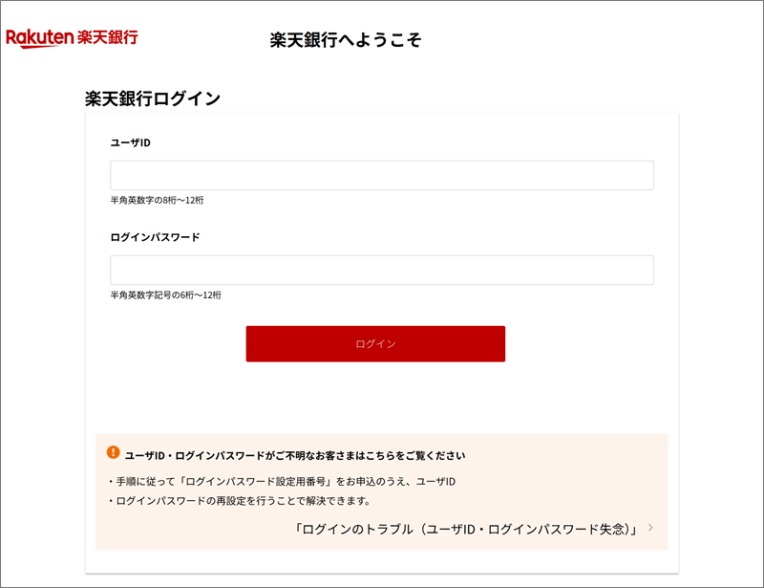Click the ログインパスワード field label
The width and height of the screenshot is (764, 588).
pos(155,238)
